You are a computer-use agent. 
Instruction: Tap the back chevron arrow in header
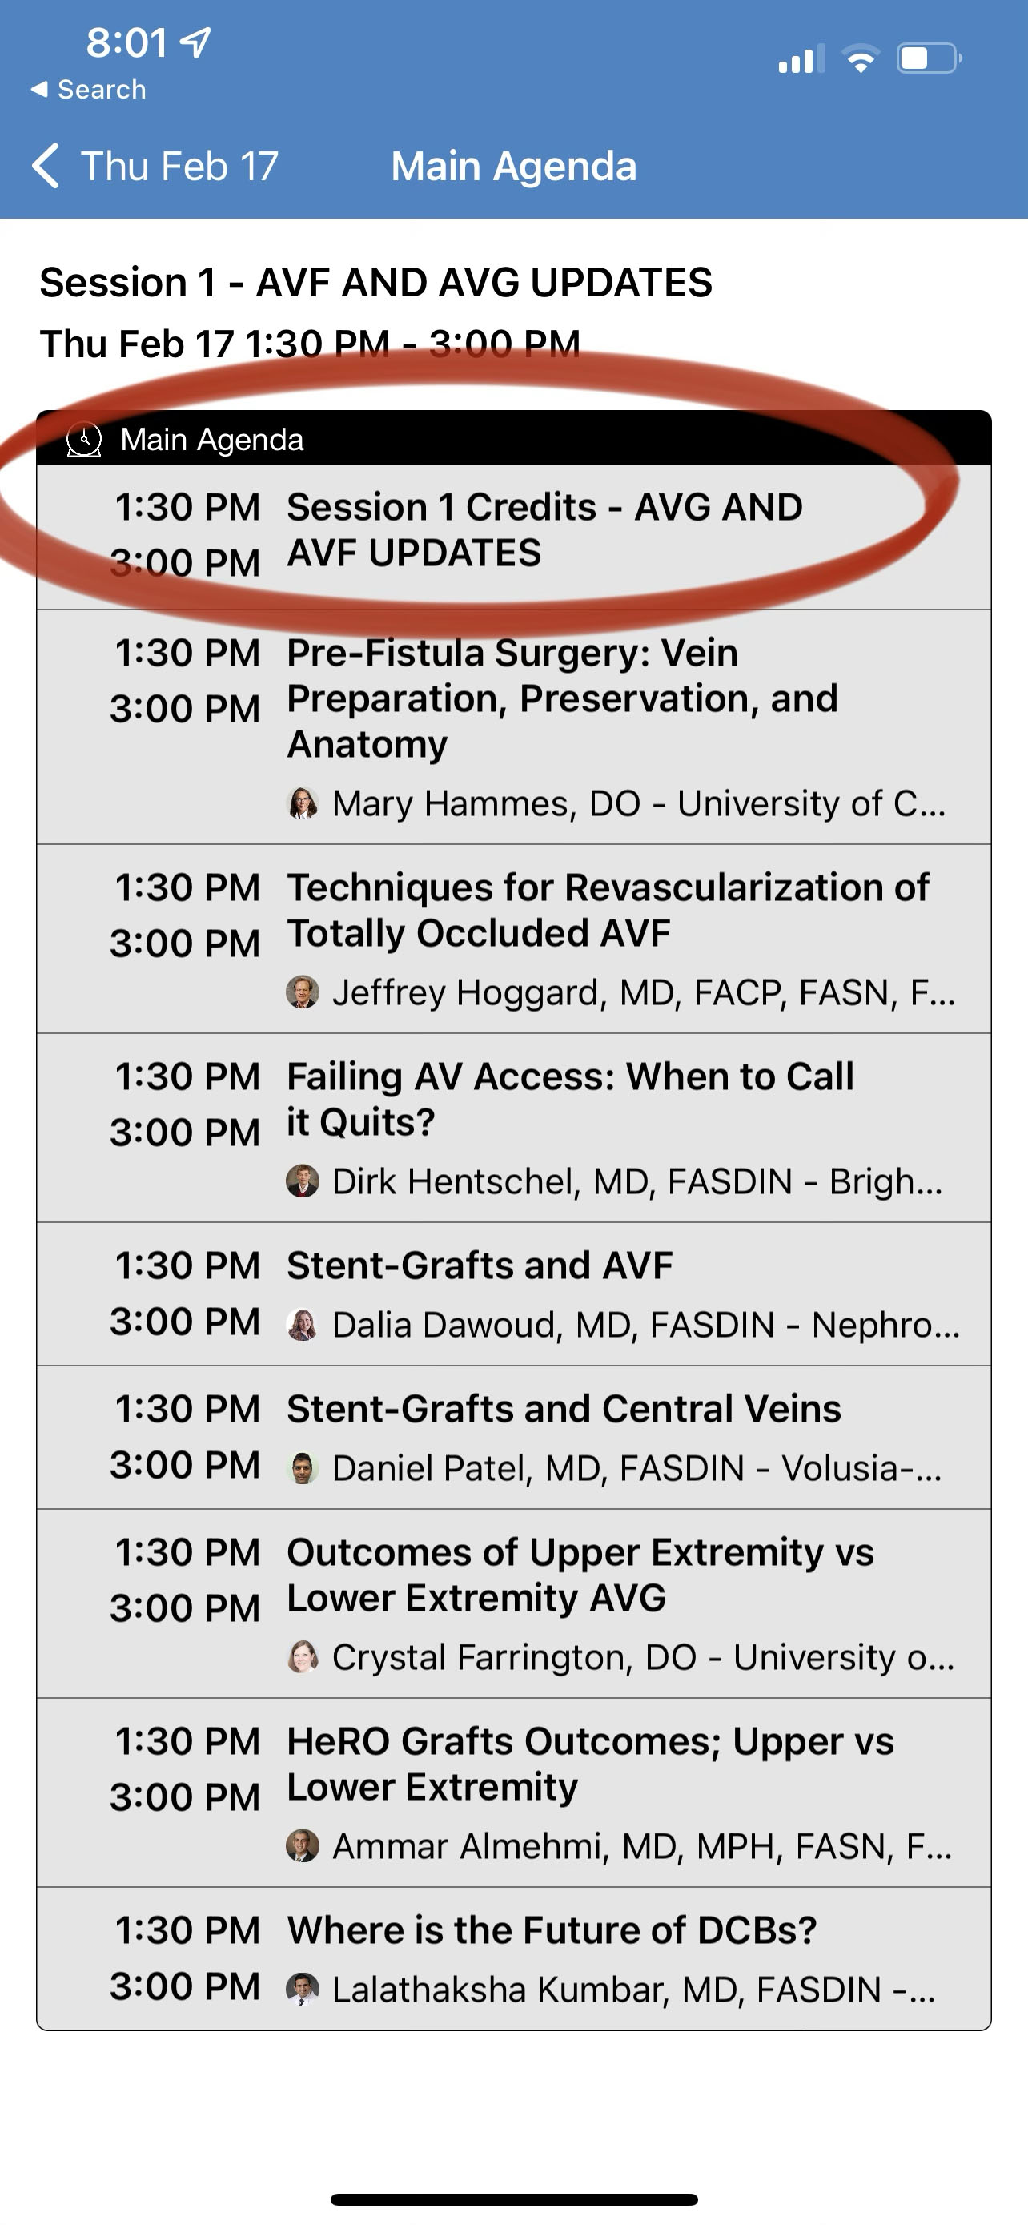(x=46, y=165)
